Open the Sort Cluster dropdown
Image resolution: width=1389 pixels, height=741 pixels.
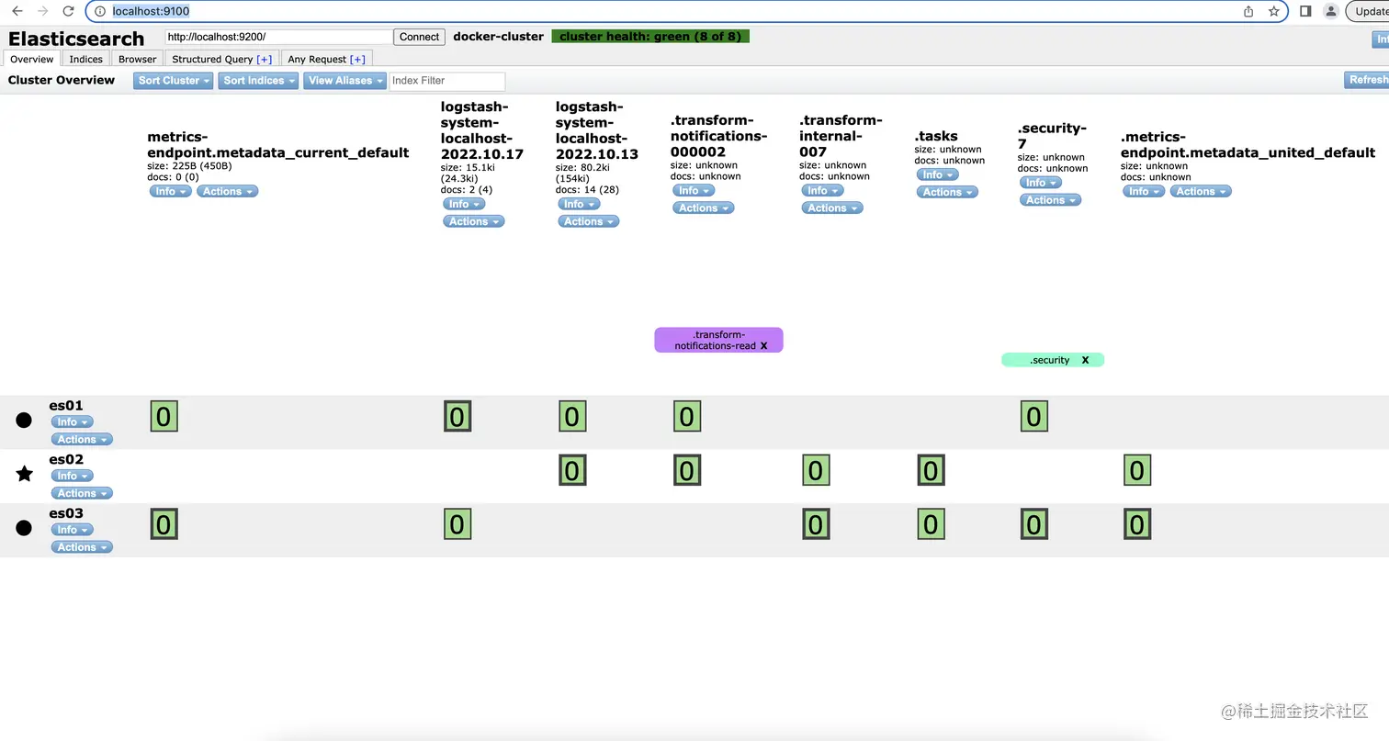pos(173,81)
